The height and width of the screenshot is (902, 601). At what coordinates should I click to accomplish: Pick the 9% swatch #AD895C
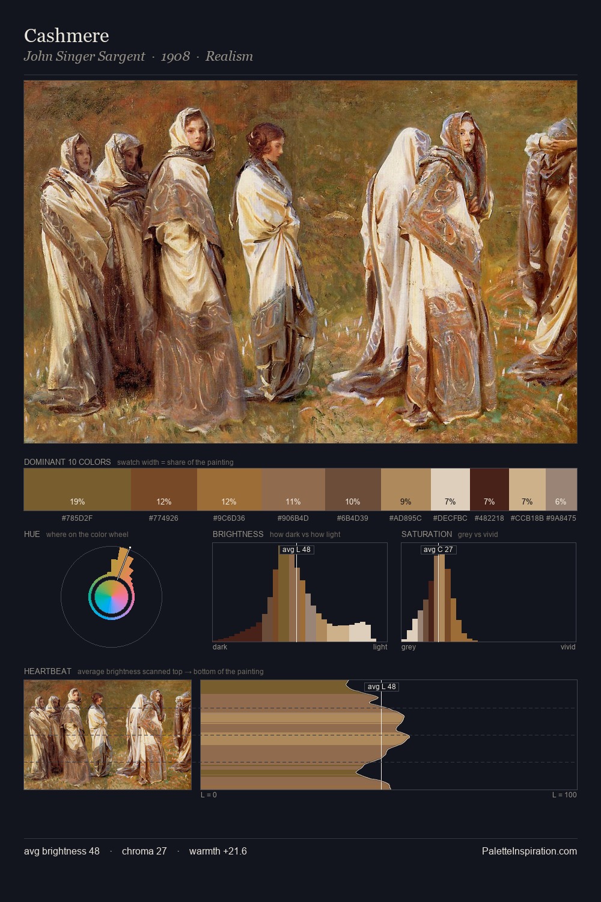tap(406, 489)
